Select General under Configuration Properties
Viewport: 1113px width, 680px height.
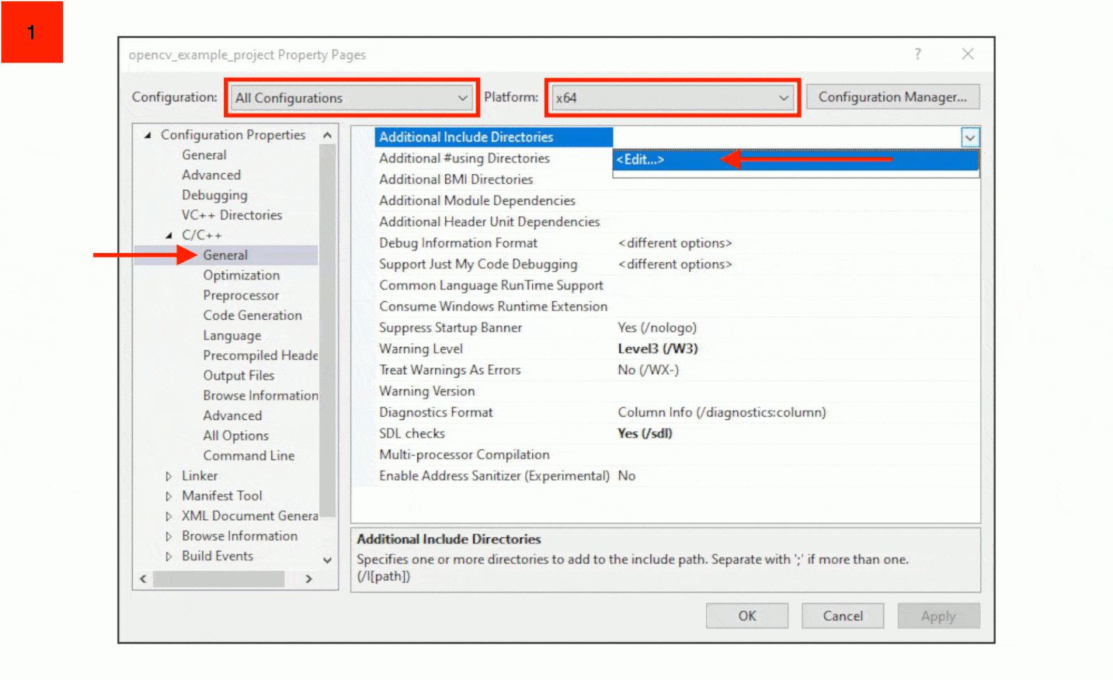coord(204,155)
